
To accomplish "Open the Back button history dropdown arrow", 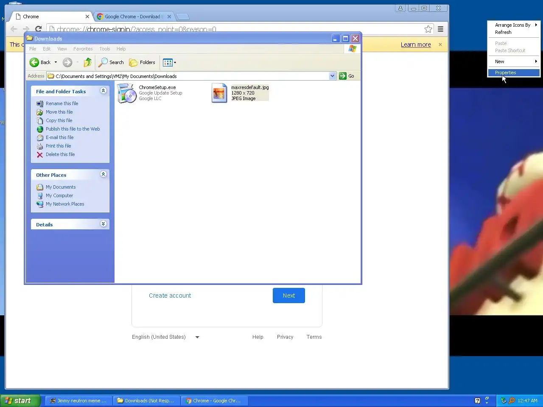I will click(56, 63).
